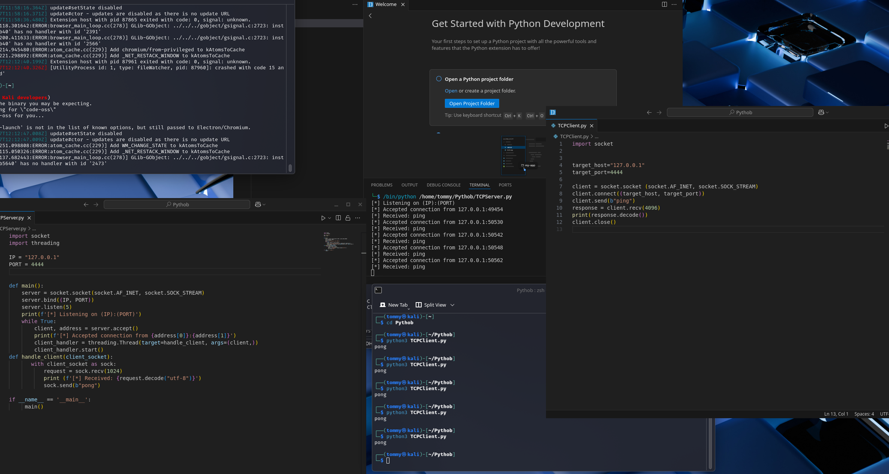
Task: Go forward in the TCPClient window
Action: pyautogui.click(x=659, y=112)
